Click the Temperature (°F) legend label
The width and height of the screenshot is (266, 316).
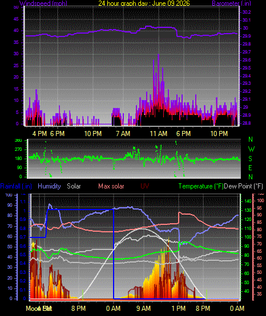pos(201,186)
